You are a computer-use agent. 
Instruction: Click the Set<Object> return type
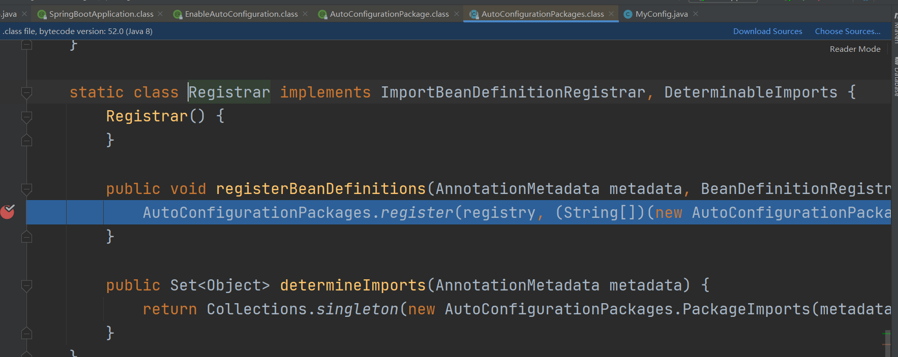(220, 285)
